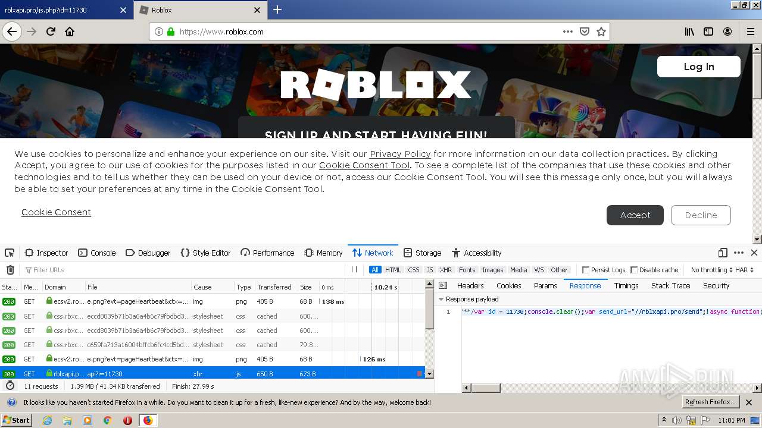762x428 pixels.
Task: Switch to the Inspector panel
Action: [x=46, y=253]
